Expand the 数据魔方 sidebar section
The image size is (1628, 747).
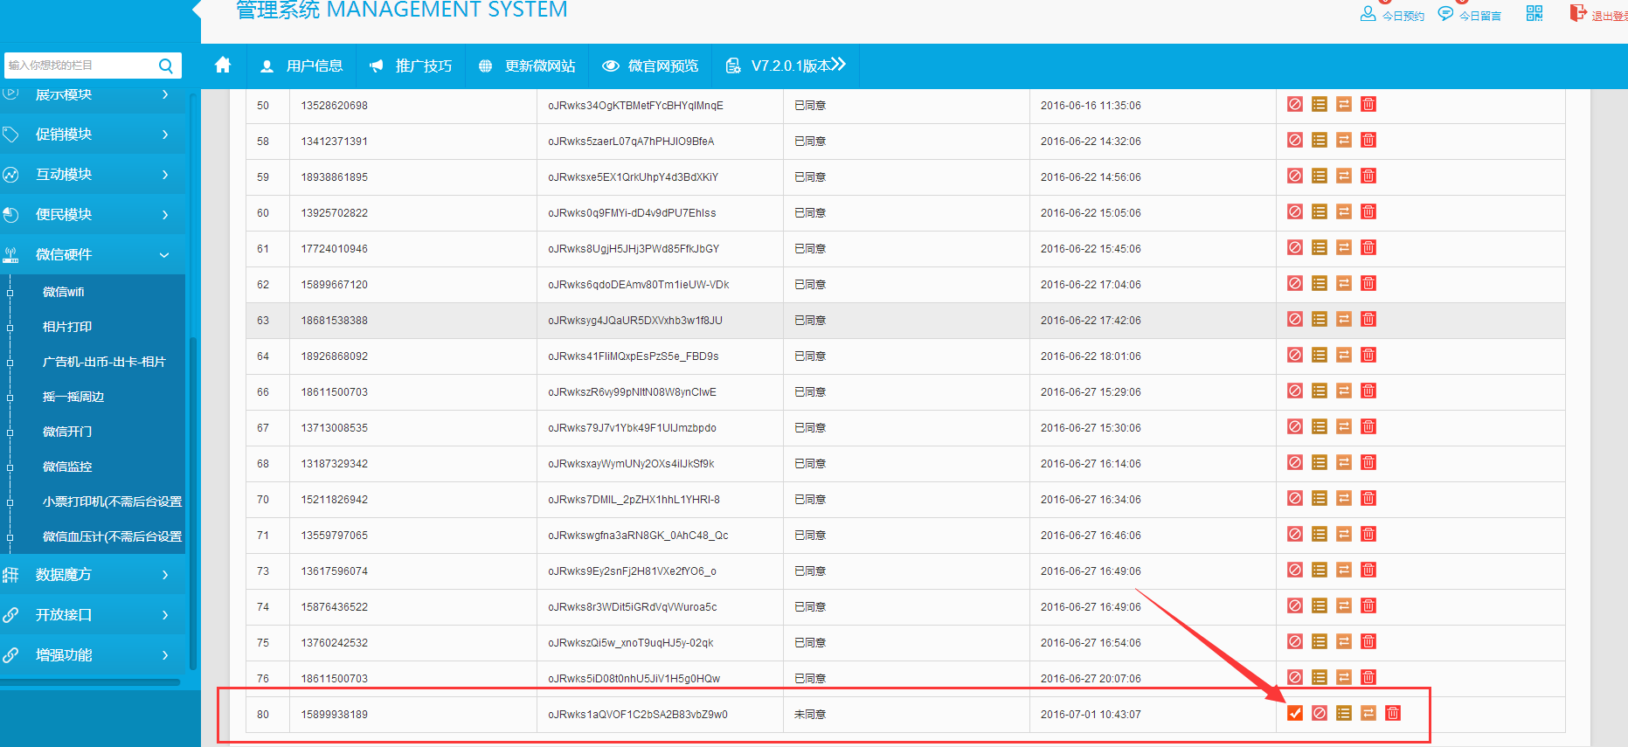[x=93, y=575]
